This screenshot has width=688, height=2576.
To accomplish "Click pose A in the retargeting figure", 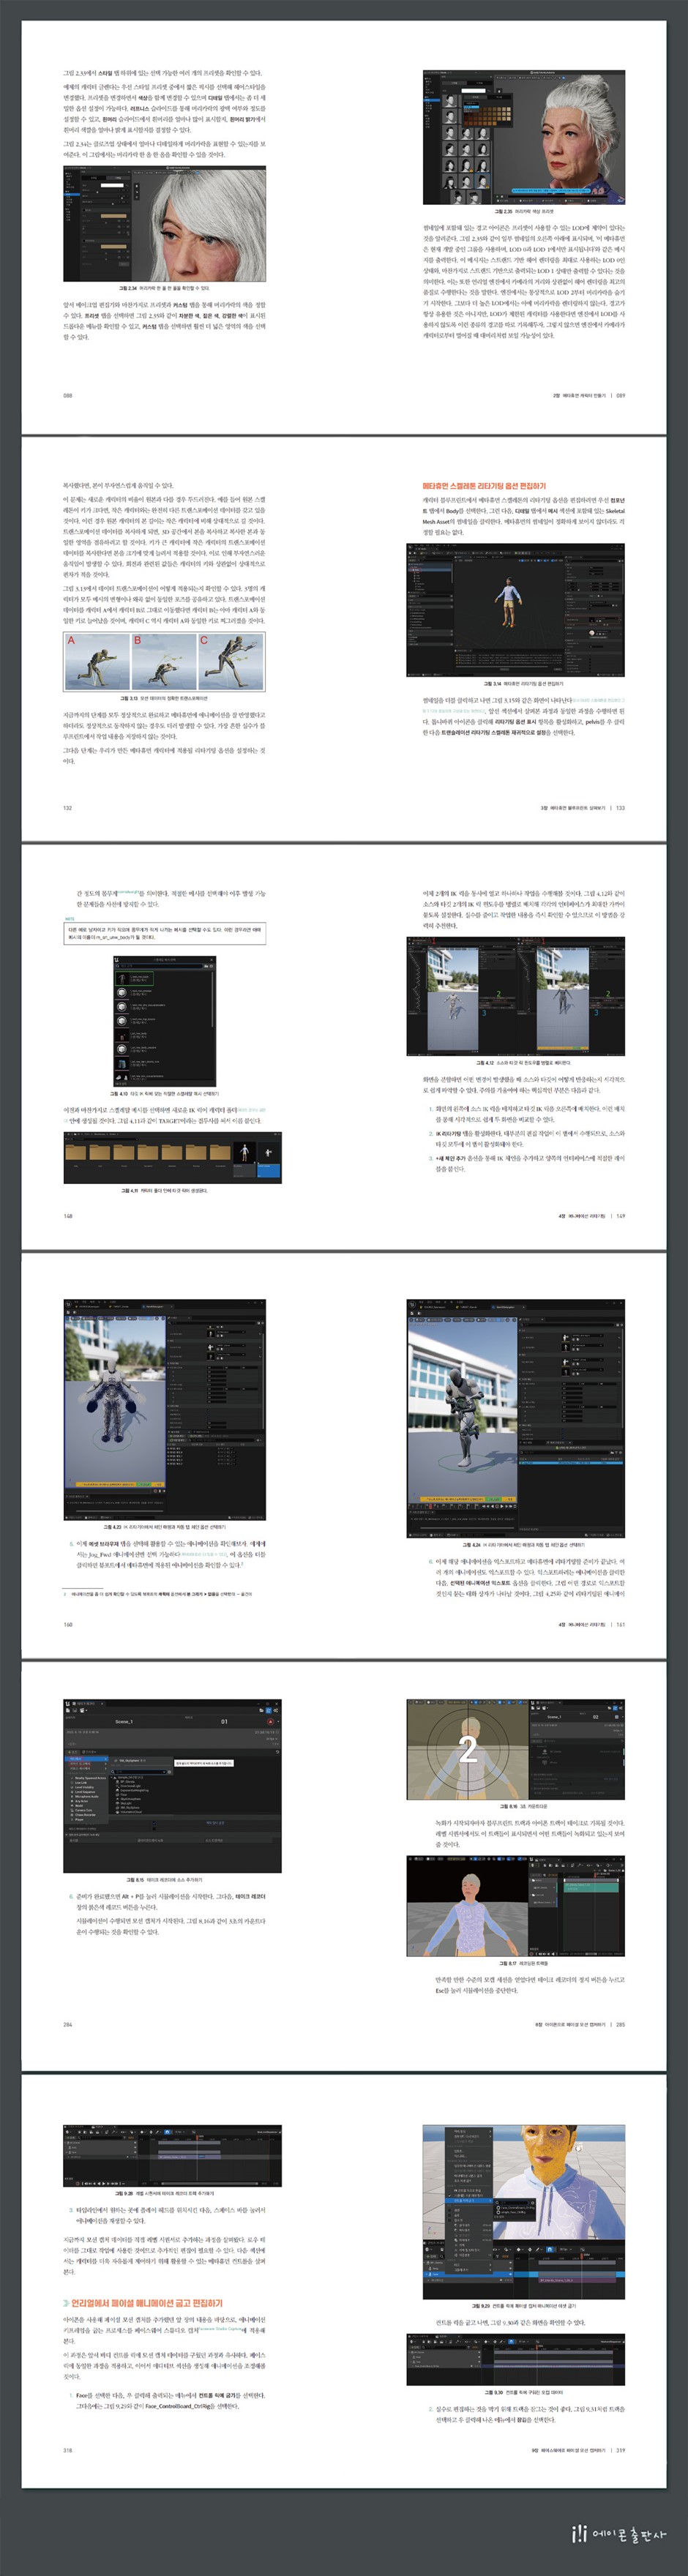I will pyautogui.click(x=96, y=660).
